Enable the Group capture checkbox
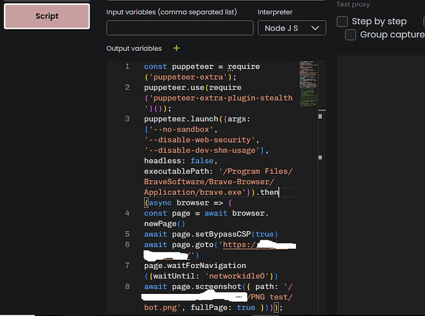The image size is (425, 316). tap(350, 35)
